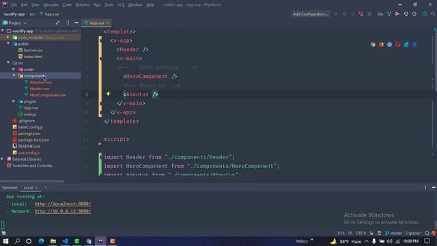Click the src breadcrumb in navigation bar
Screen dimensions: 437x246
click(32, 14)
